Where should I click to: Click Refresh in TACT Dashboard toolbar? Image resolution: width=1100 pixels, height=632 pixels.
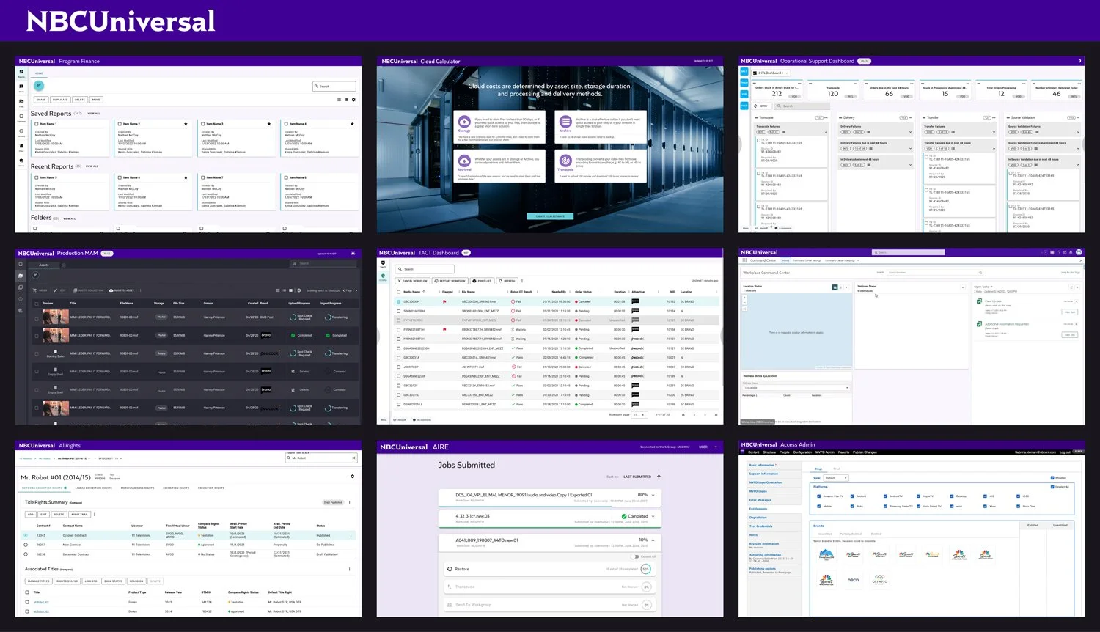pyautogui.click(x=507, y=281)
